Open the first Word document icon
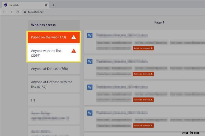205x136 pixels. (90, 35)
